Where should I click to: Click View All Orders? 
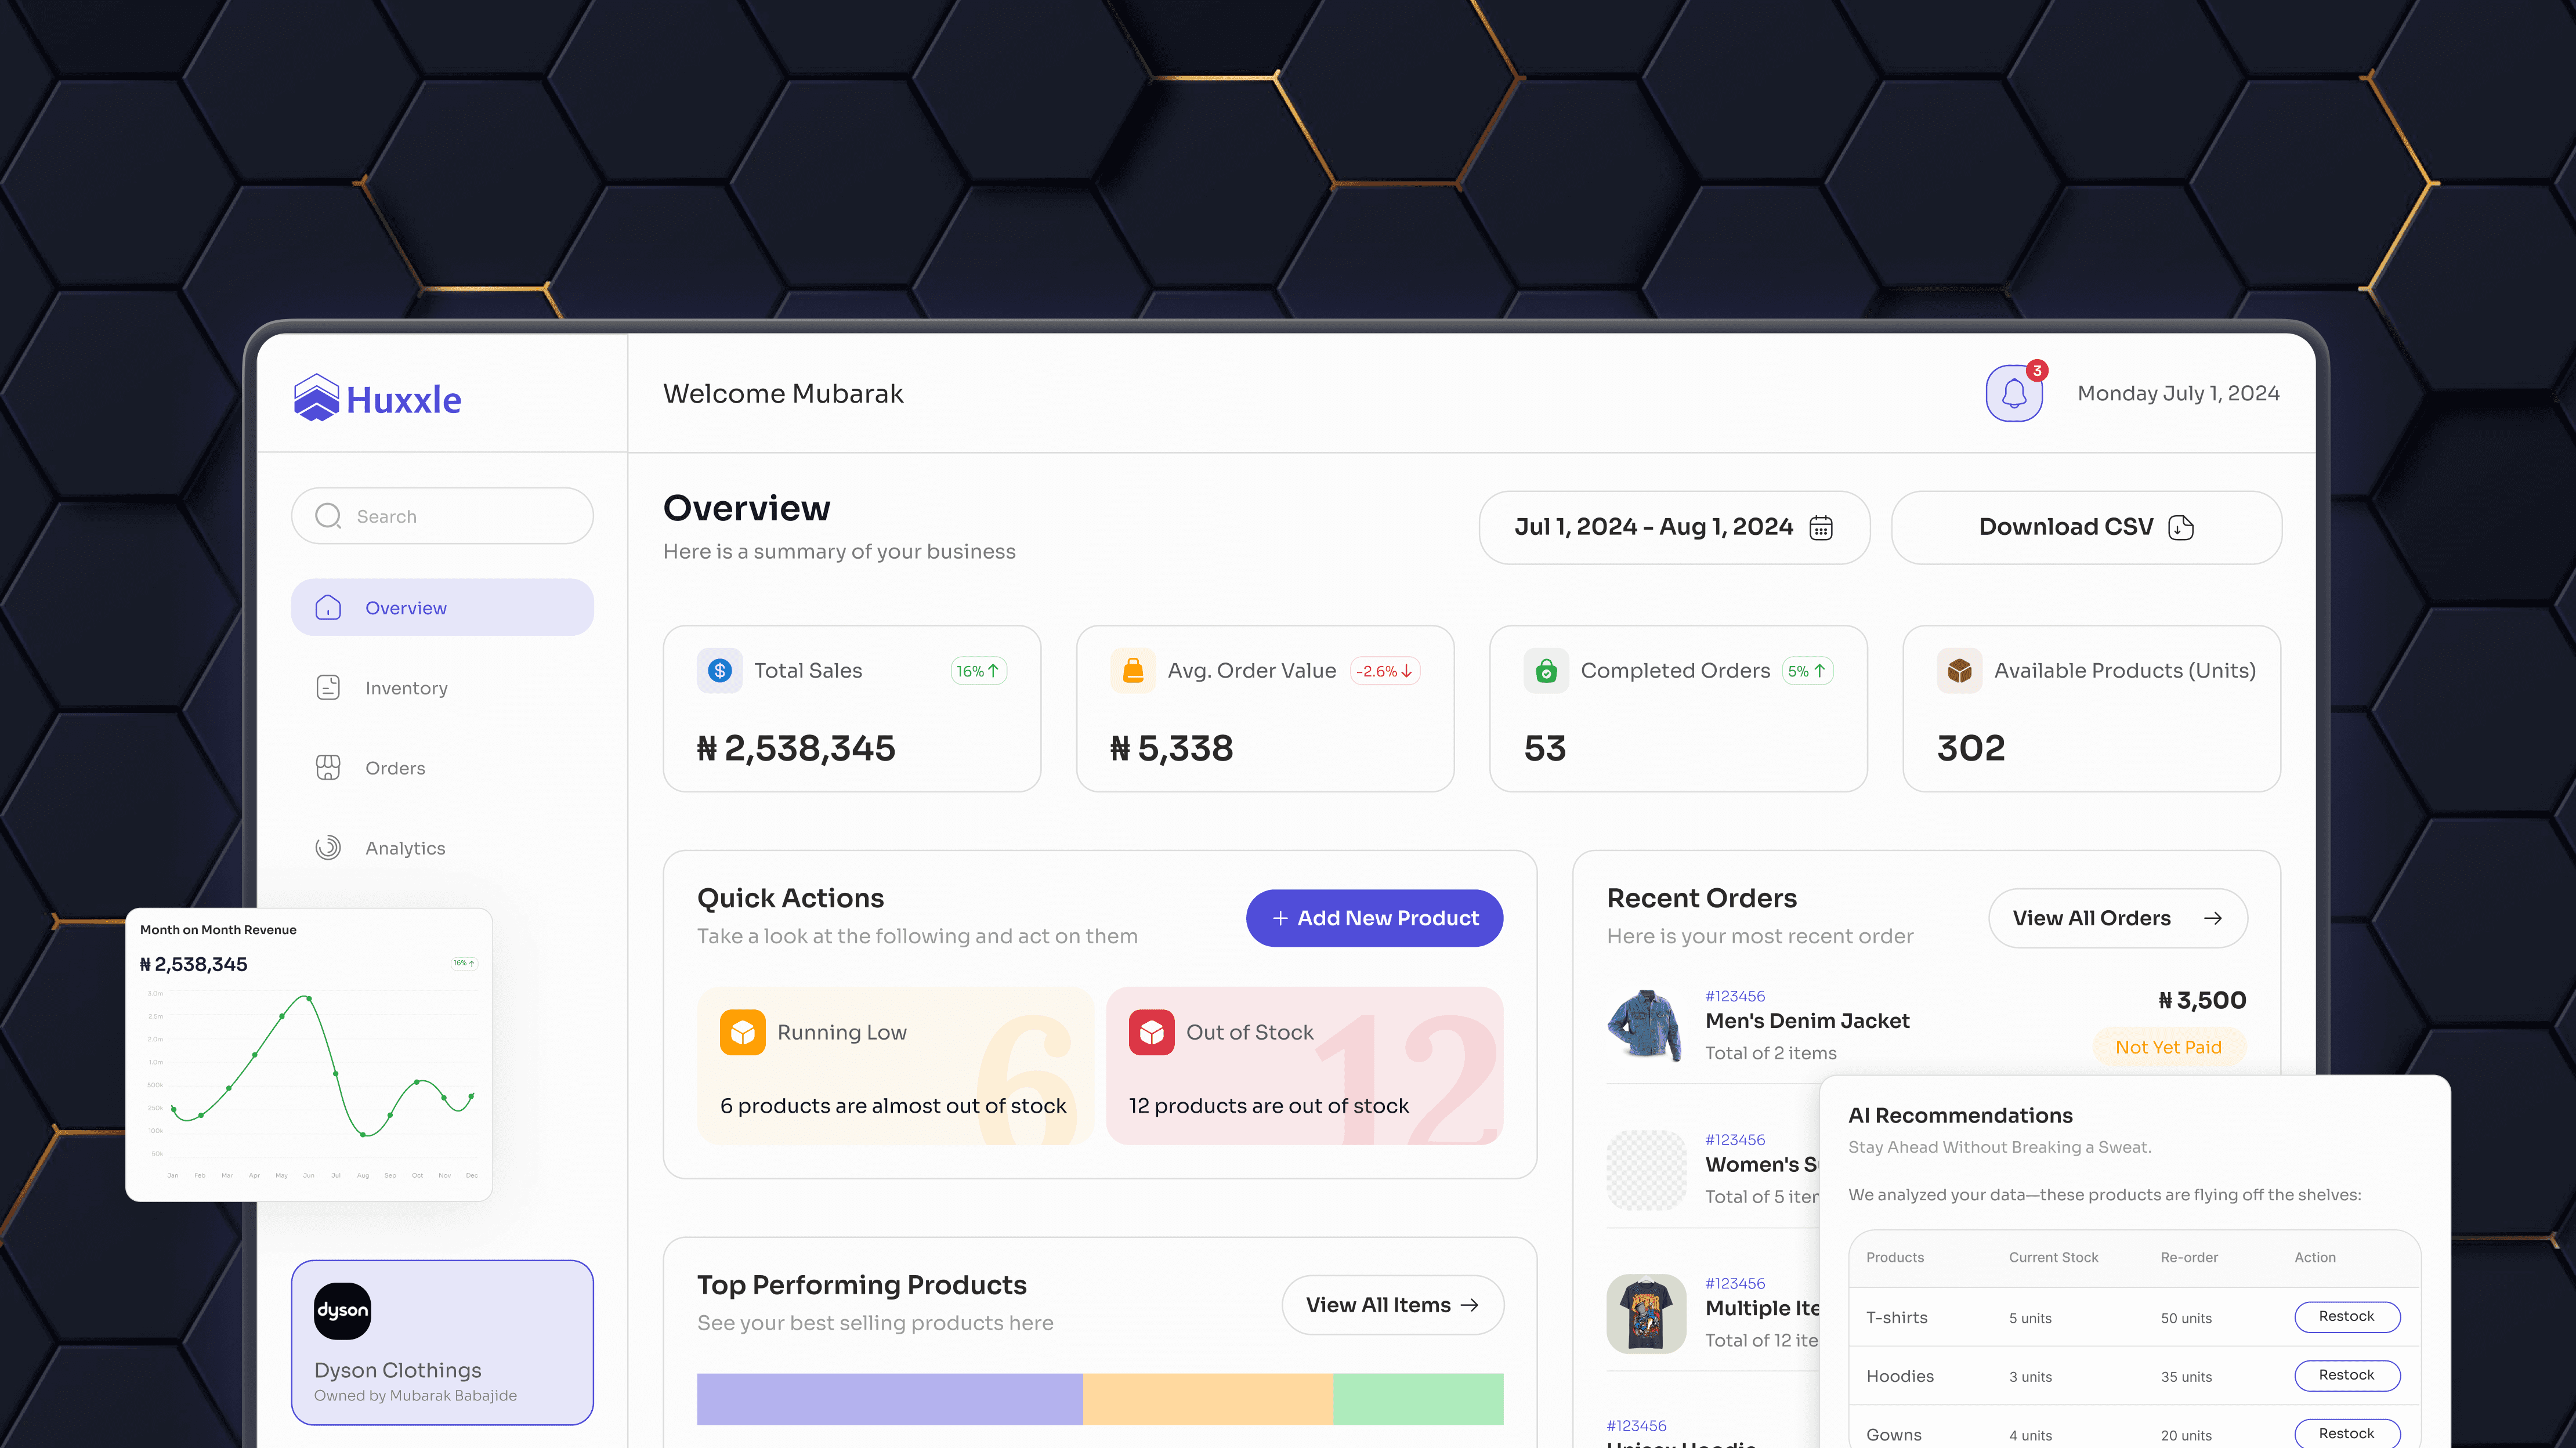(2118, 918)
